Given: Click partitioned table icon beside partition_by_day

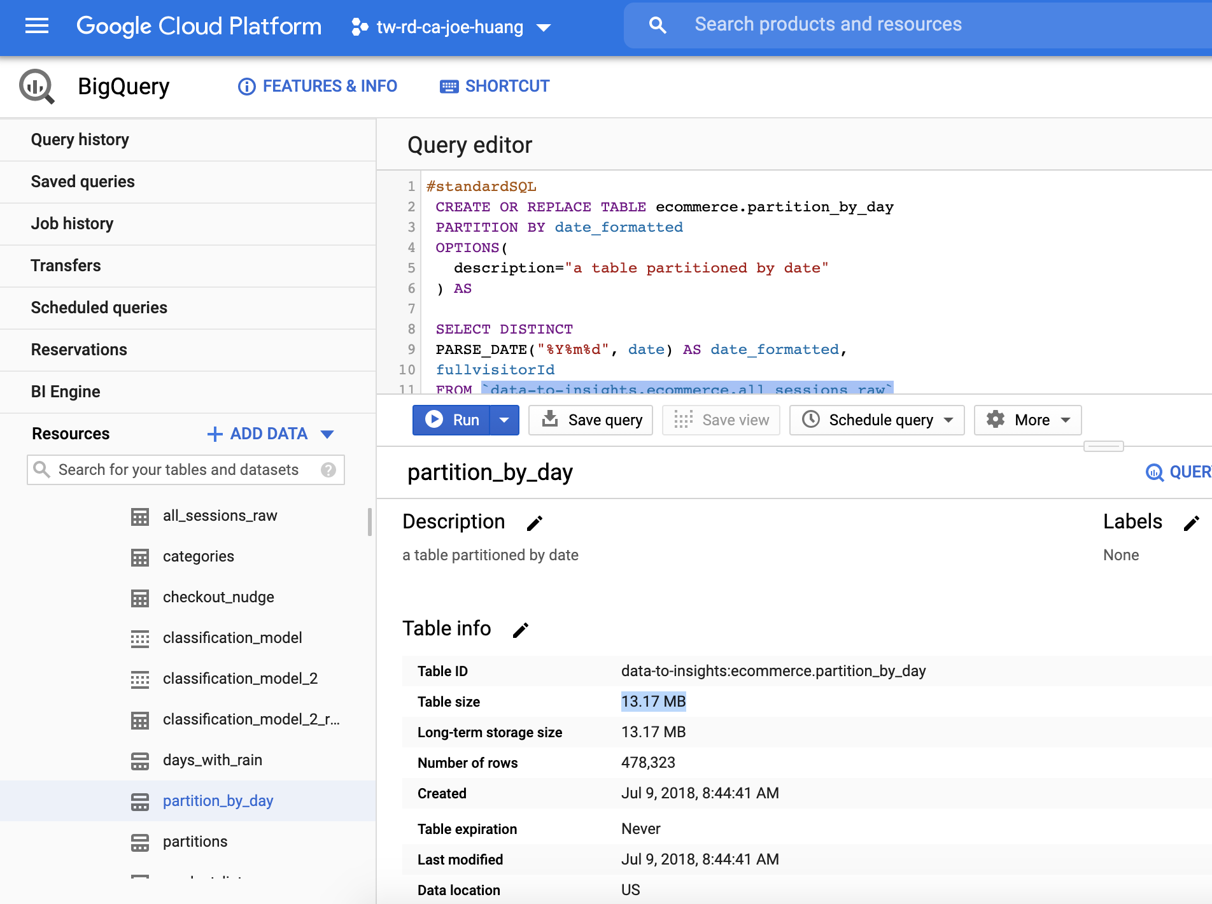Looking at the screenshot, I should [140, 802].
